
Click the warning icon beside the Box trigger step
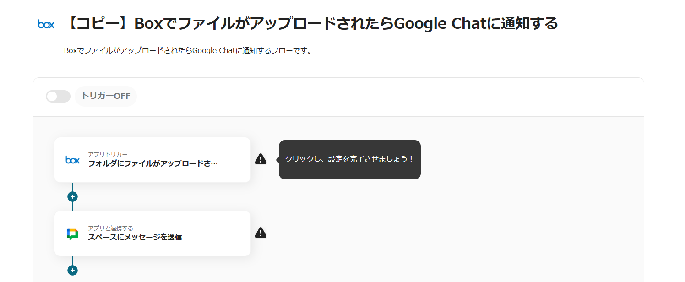261,159
